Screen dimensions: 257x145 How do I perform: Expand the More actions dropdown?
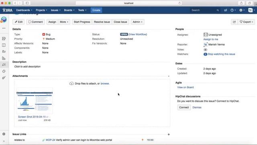click(x=64, y=22)
